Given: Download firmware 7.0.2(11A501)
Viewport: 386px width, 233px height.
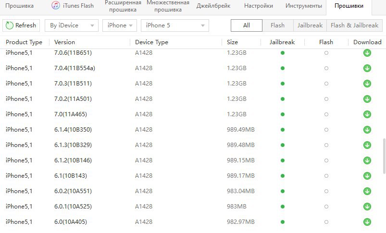Looking at the screenshot, I should tap(367, 99).
